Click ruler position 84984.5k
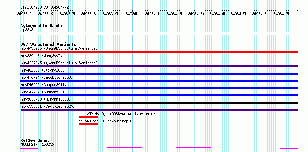The image size is (308, 152). 239,14
